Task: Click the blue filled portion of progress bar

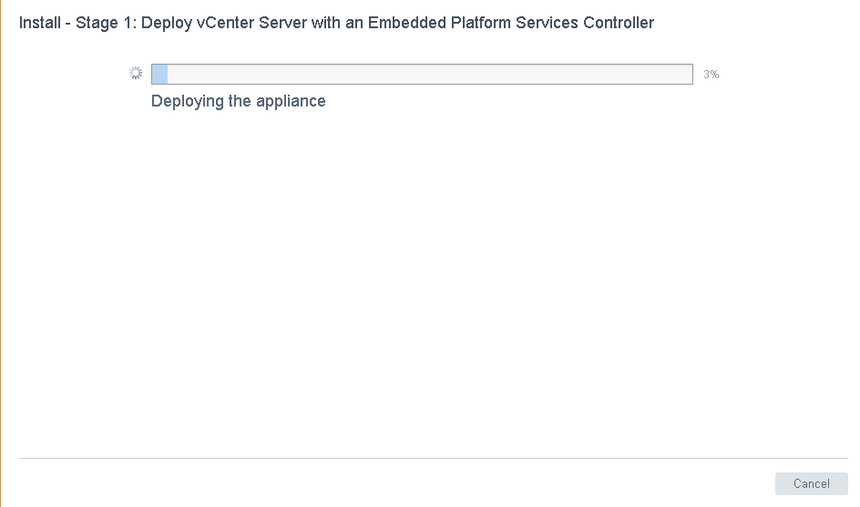Action: (159, 74)
